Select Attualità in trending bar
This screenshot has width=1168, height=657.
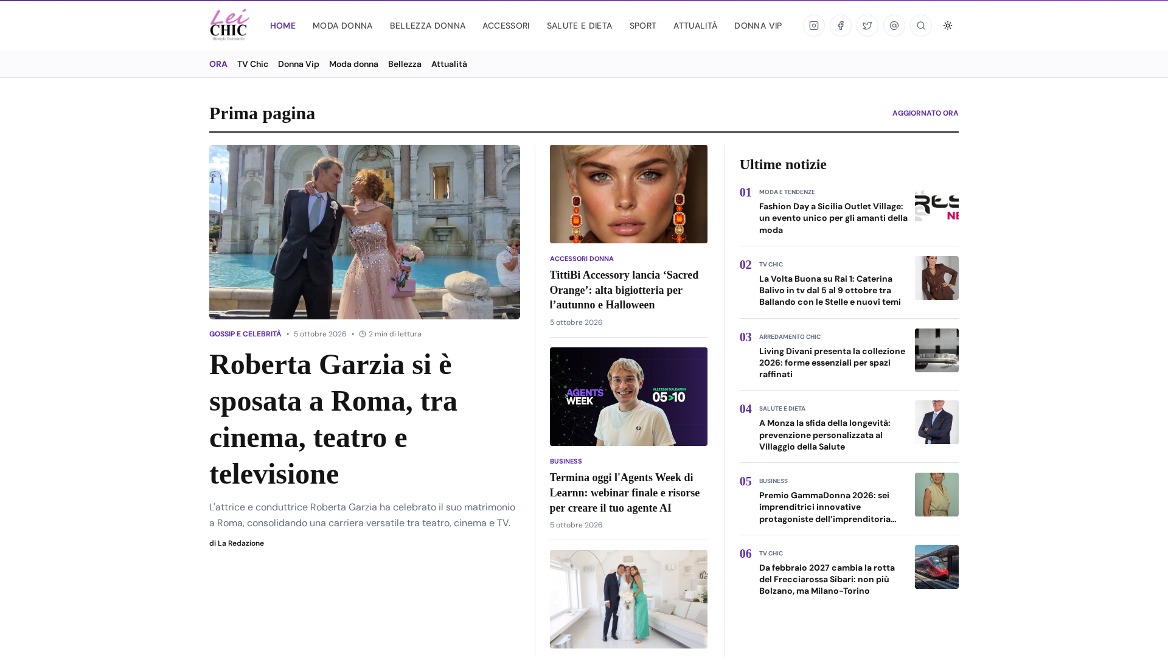coord(449,64)
